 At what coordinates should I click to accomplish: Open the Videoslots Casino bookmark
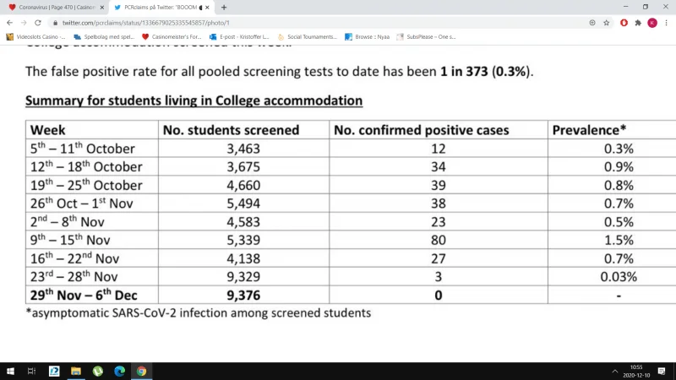tap(35, 37)
